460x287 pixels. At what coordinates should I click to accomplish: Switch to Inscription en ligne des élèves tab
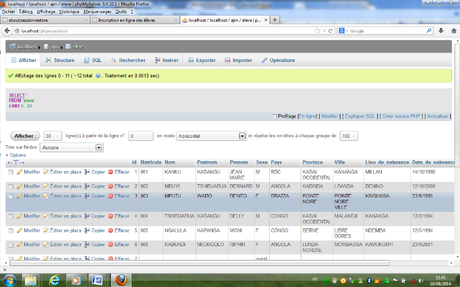[x=134, y=20]
